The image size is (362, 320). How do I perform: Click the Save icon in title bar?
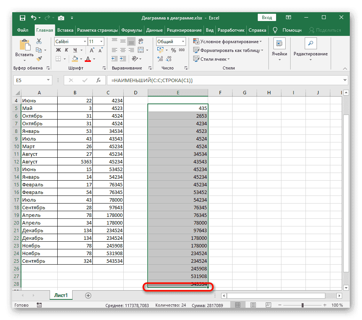coord(23,18)
